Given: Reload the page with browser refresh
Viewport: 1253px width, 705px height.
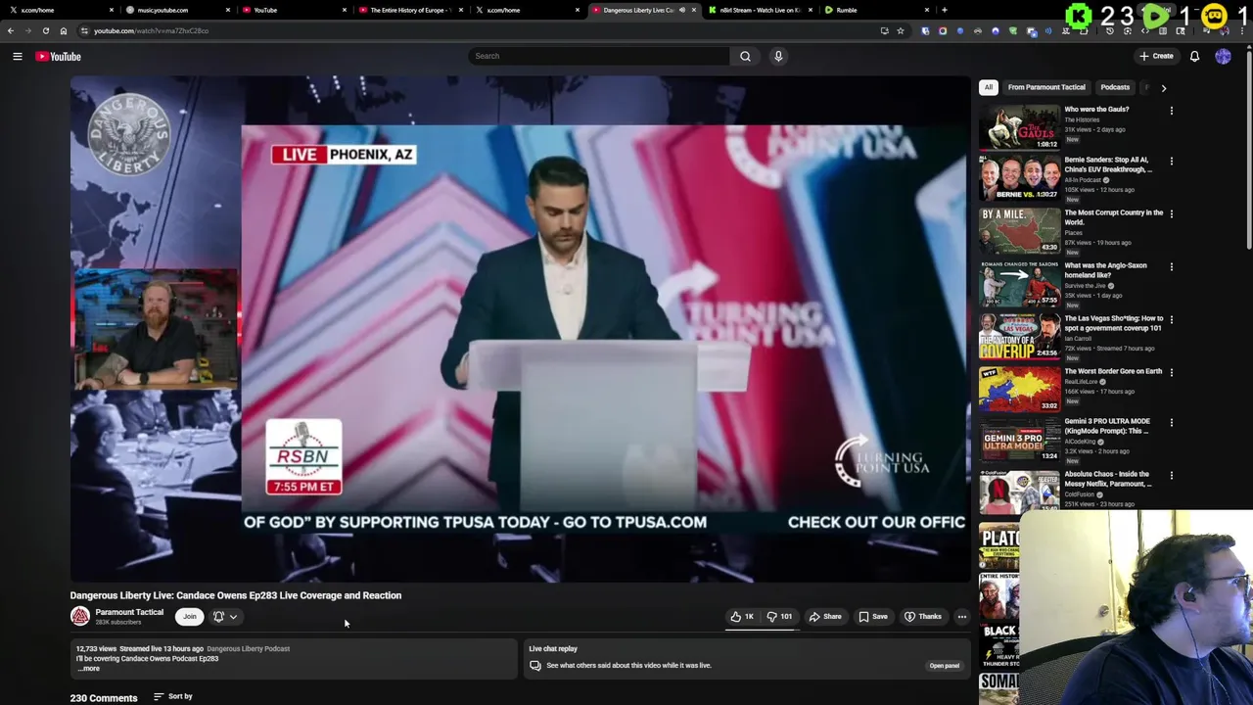Looking at the screenshot, I should tap(45, 30).
